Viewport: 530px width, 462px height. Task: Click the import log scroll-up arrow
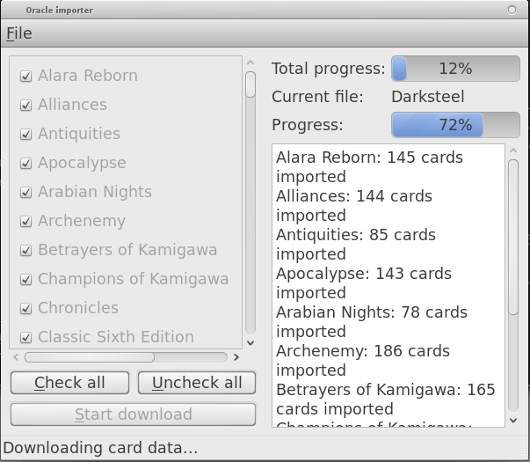513,150
